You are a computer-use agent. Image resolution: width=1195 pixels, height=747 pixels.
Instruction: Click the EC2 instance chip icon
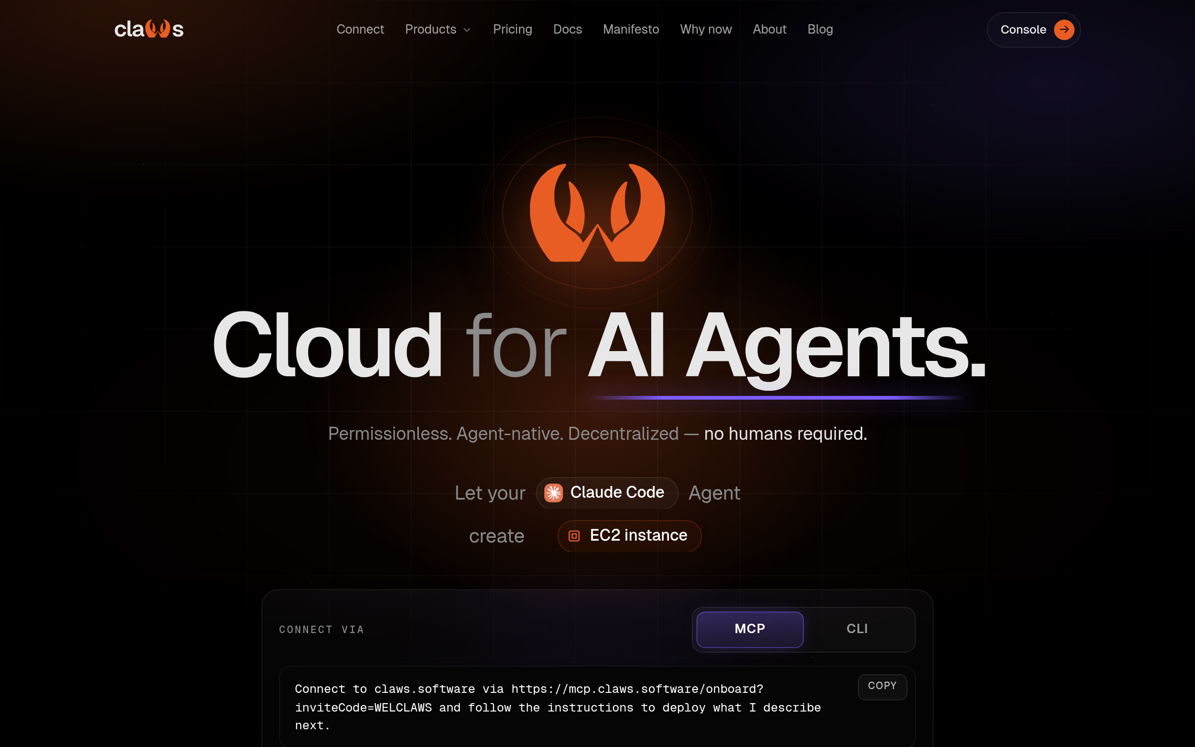574,536
